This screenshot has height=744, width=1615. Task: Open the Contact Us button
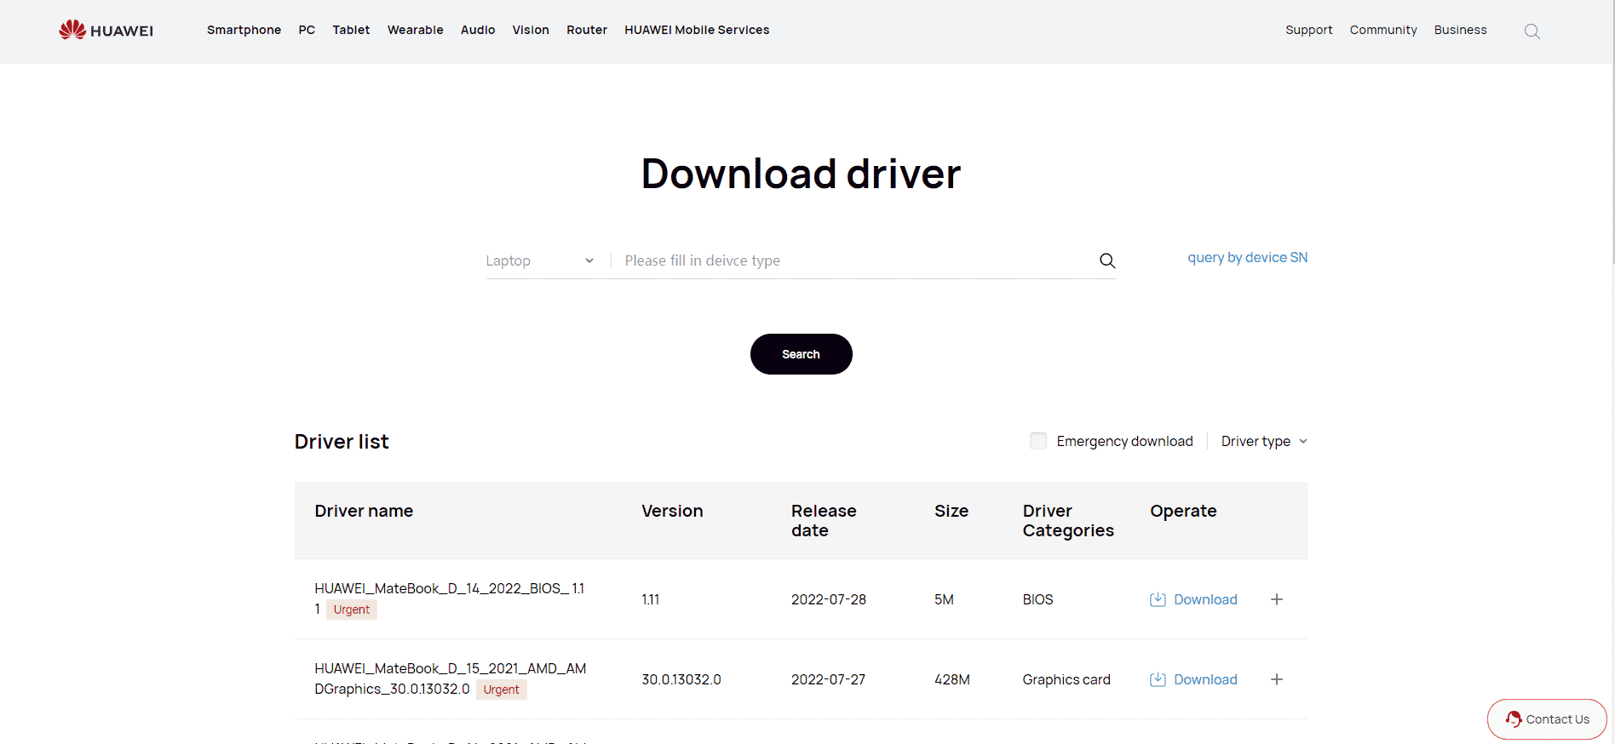1547,719
